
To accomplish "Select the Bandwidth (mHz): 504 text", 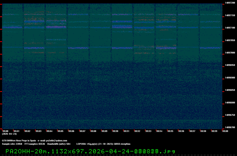I will (x=59, y=144).
